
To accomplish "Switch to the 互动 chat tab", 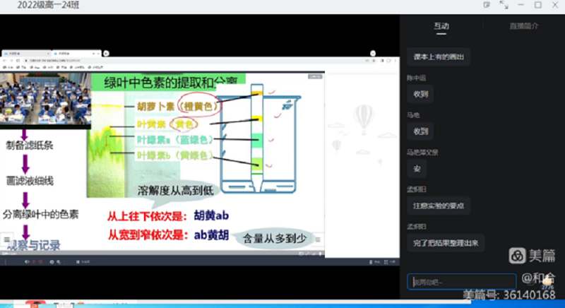I will tap(441, 26).
